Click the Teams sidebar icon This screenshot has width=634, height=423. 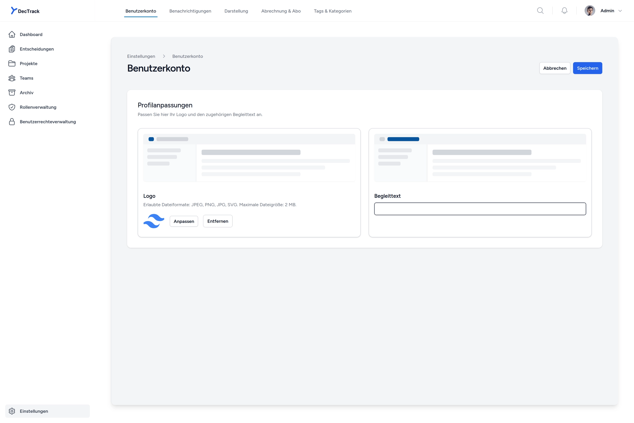pyautogui.click(x=12, y=78)
